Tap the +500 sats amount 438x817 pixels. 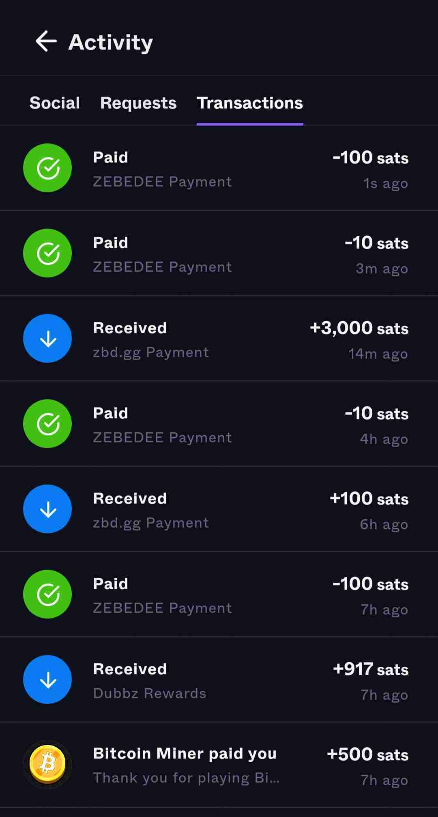[x=367, y=754]
